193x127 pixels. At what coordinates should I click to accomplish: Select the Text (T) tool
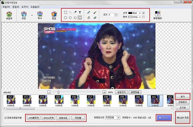[80, 12]
